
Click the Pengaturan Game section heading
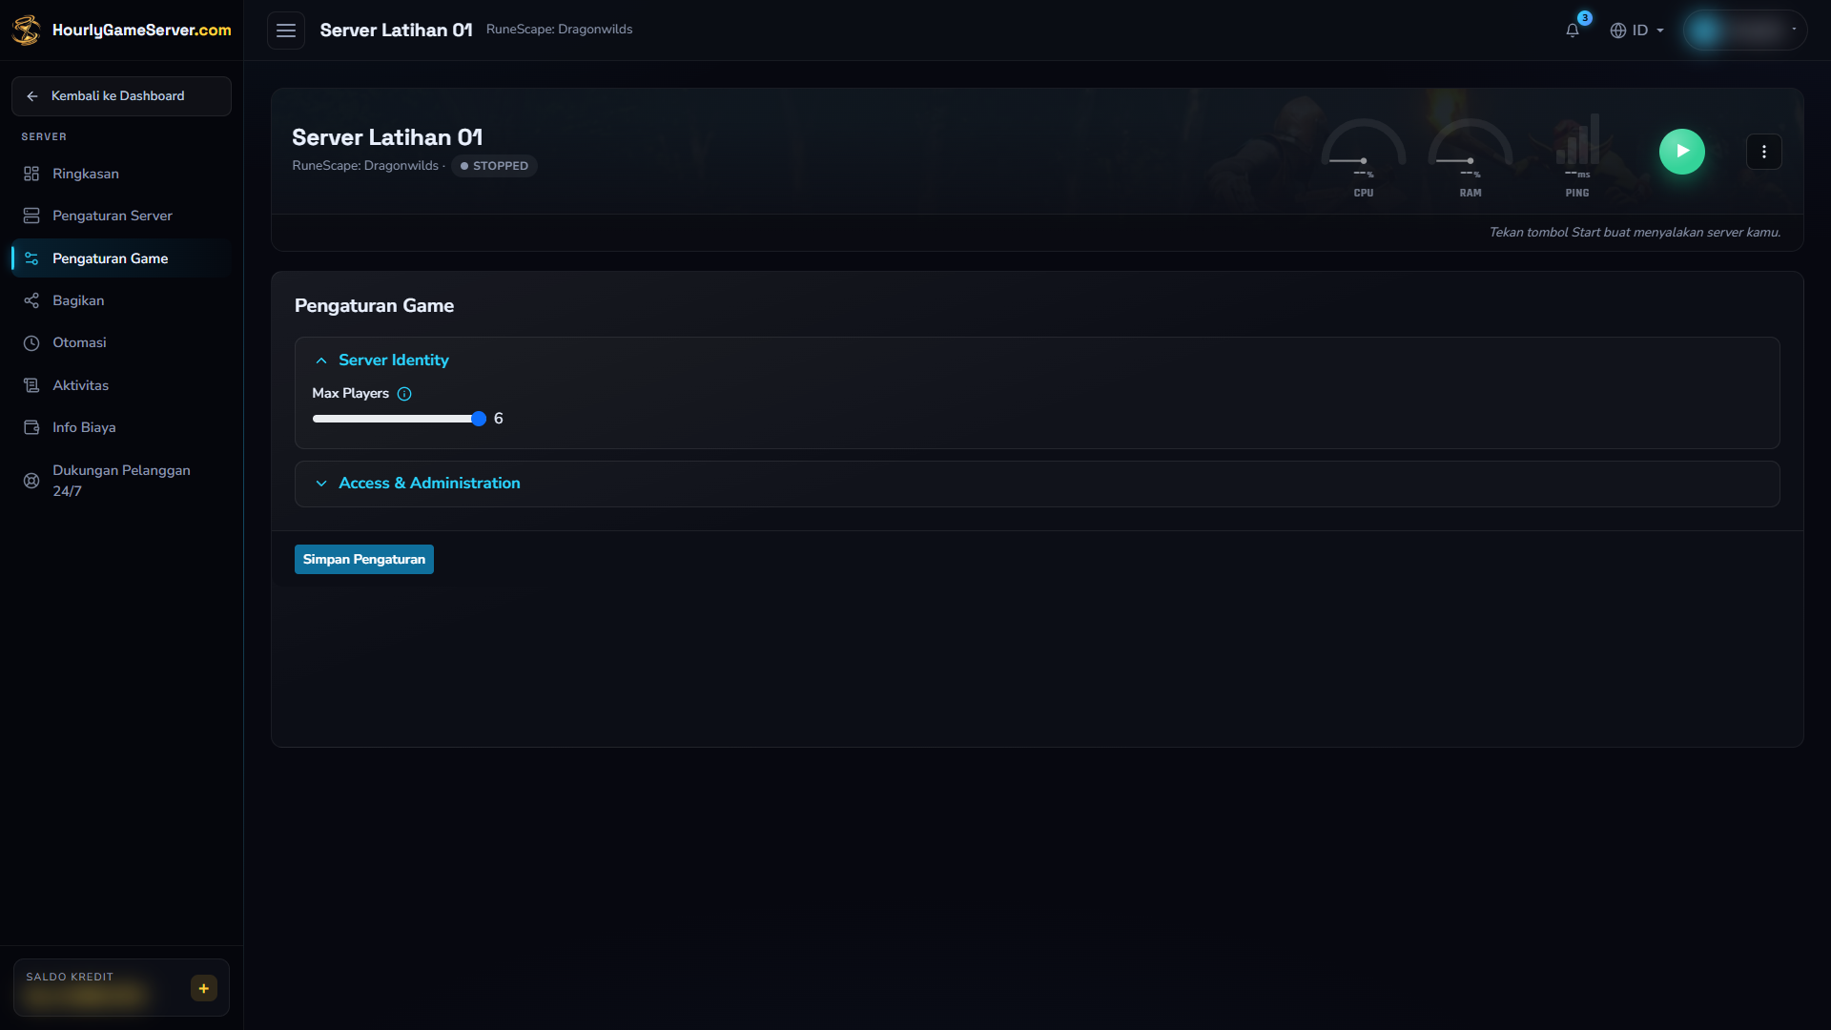click(x=374, y=306)
